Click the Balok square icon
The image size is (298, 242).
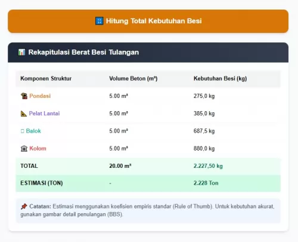click(x=22, y=131)
